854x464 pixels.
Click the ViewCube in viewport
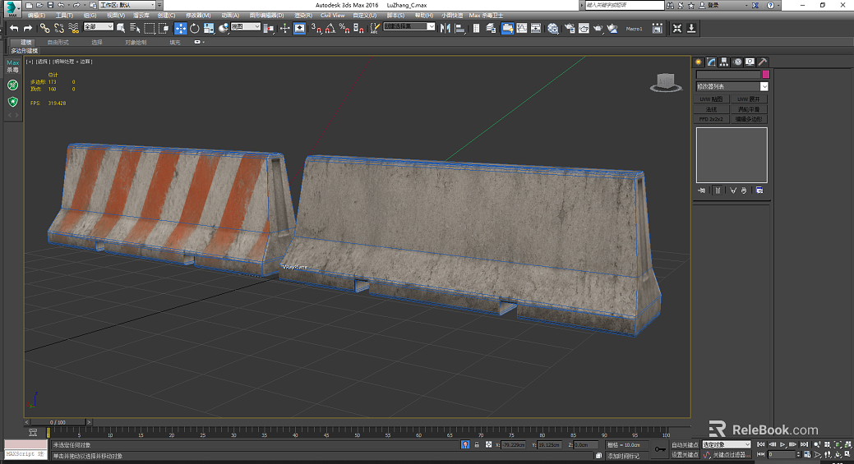click(x=666, y=83)
